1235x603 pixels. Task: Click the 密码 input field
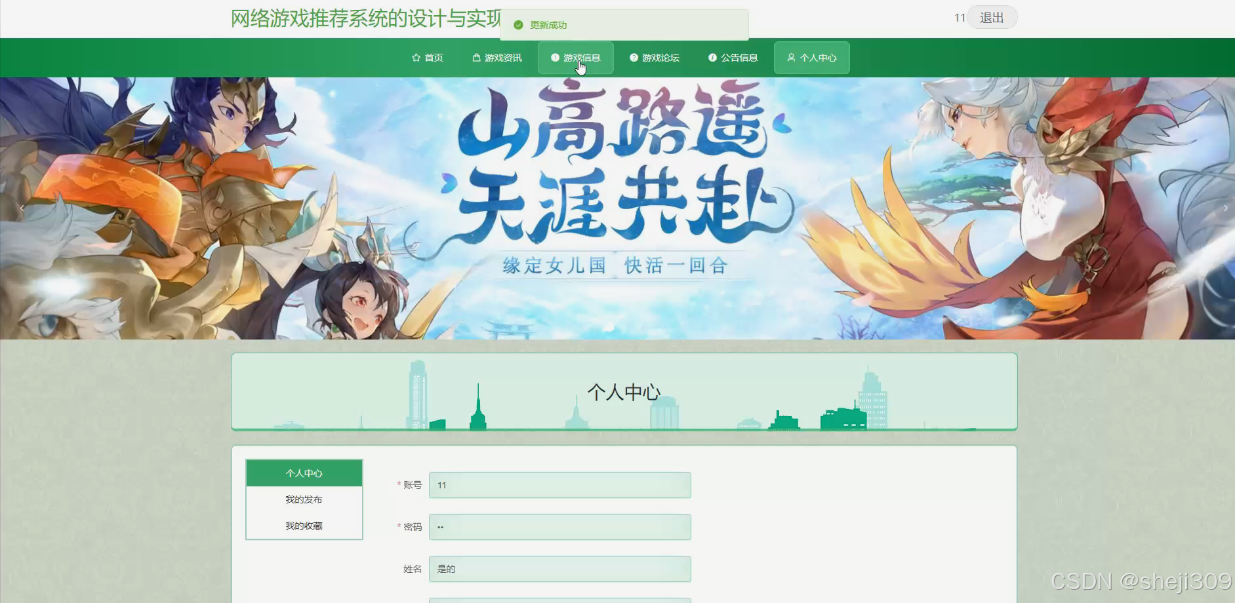[560, 527]
